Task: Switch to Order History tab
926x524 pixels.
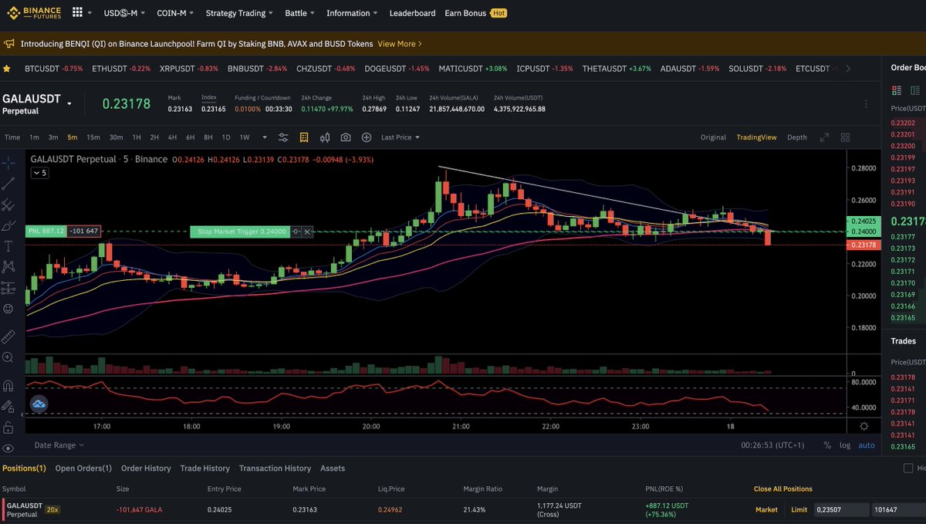Action: [x=146, y=468]
